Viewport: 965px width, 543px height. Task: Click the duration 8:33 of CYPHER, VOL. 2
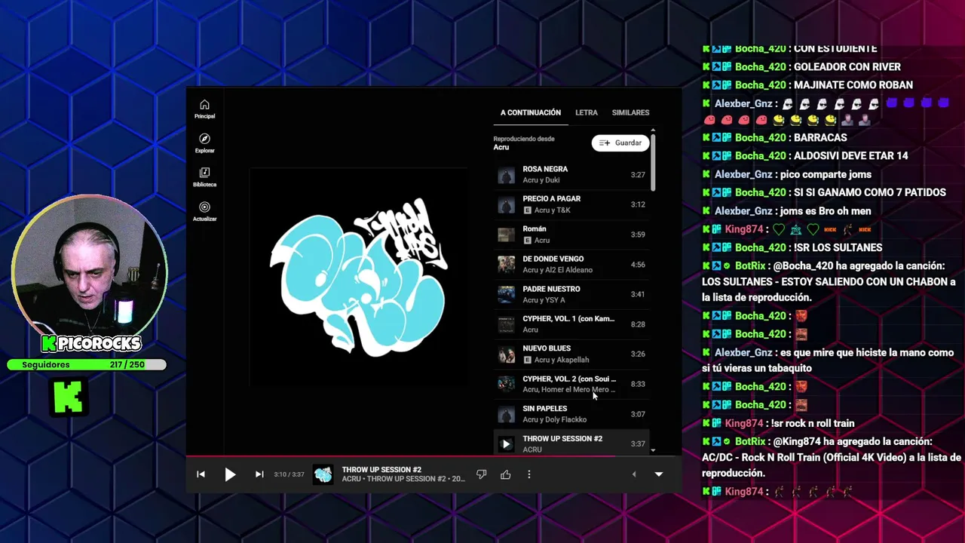coord(638,384)
